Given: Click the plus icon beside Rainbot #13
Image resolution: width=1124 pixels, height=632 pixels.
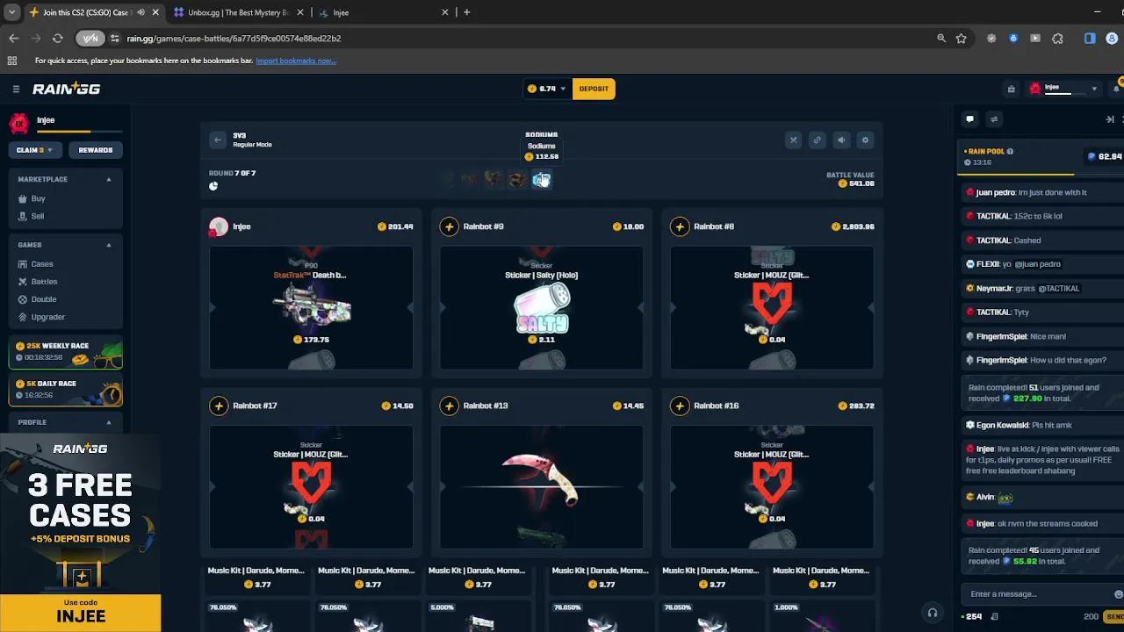Looking at the screenshot, I should click(x=450, y=406).
